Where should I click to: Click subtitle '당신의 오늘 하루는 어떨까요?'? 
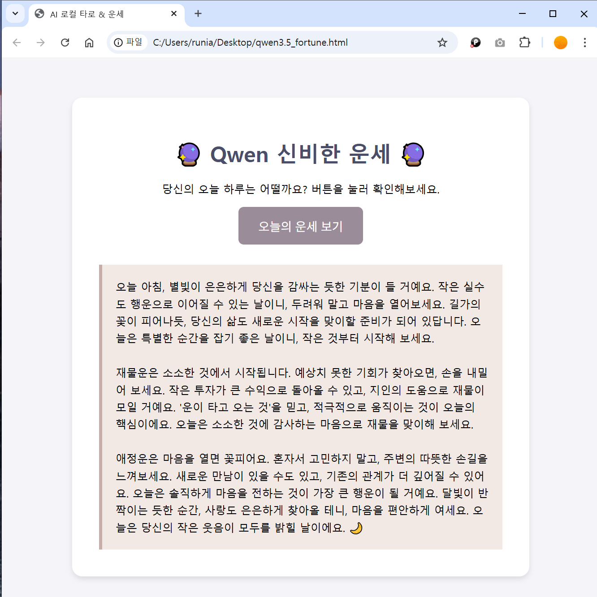coord(235,189)
